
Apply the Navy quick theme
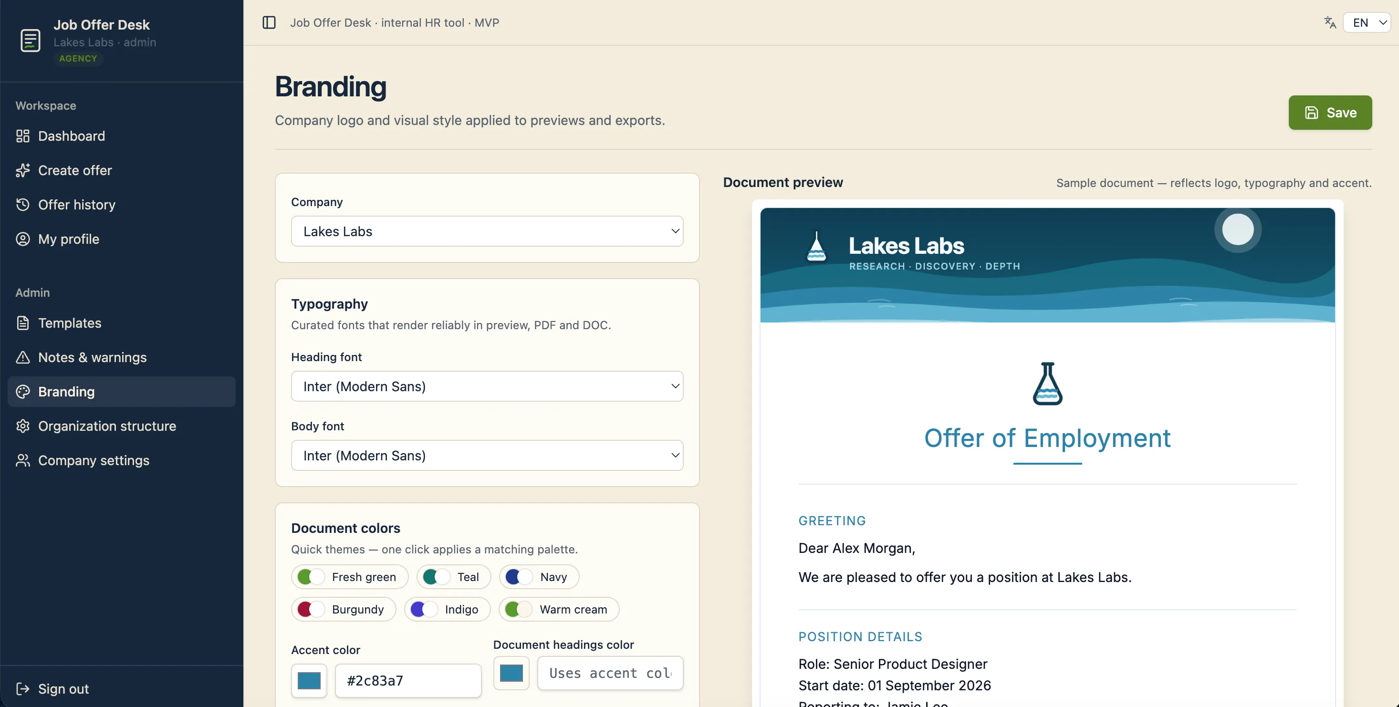539,577
